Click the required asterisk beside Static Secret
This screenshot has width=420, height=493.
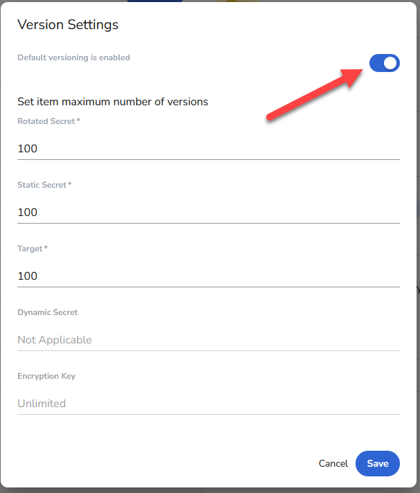[x=70, y=185]
